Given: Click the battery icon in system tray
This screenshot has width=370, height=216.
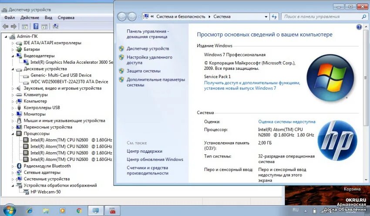Looking at the screenshot, I should tap(314, 210).
